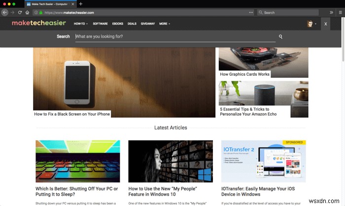345x206 pixels.
Task: Open the GIVEAWAY section
Action: point(148,24)
